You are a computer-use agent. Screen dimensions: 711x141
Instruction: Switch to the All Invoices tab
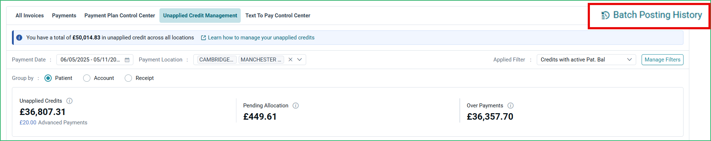point(30,16)
